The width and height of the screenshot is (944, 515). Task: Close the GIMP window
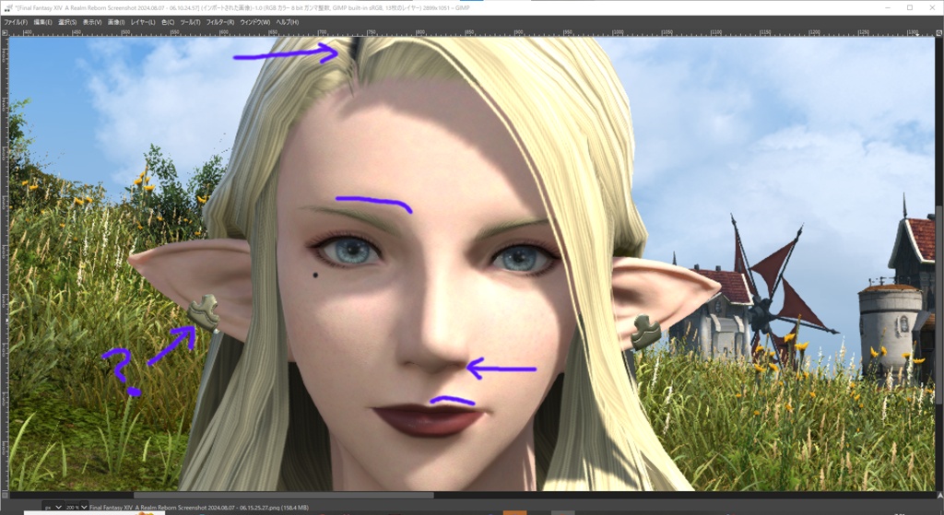point(931,7)
